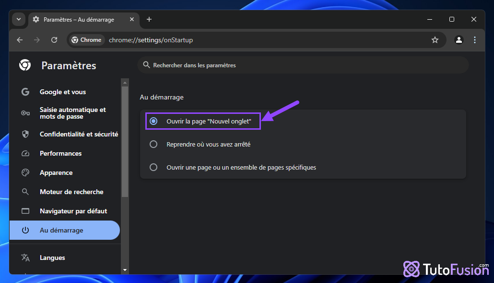Image resolution: width=494 pixels, height=283 pixels.
Task: Reload the current page
Action: tap(54, 40)
